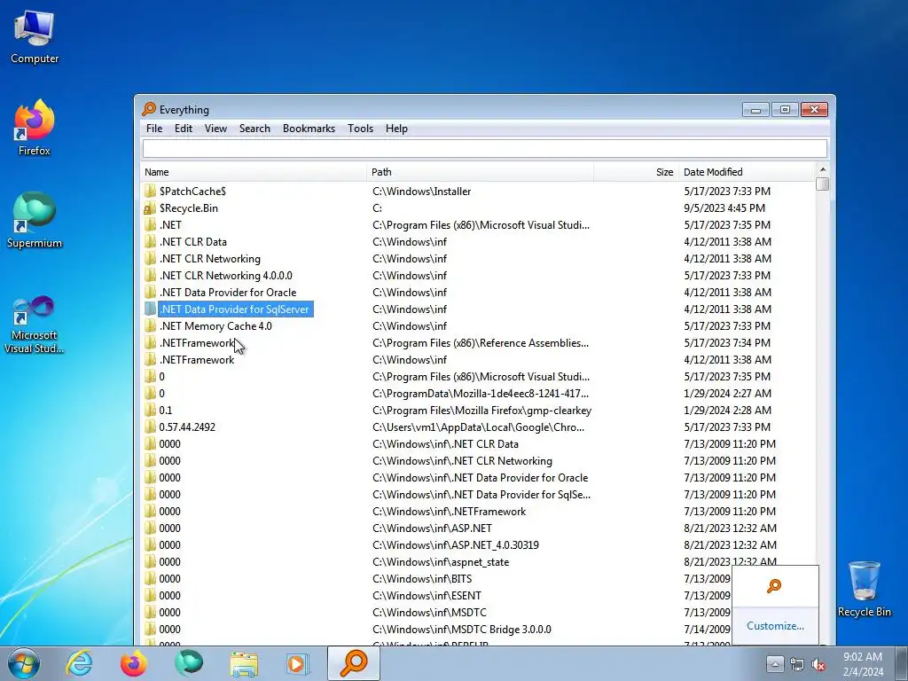
Task: Click the Customize... link in tray popup
Action: 775,626
